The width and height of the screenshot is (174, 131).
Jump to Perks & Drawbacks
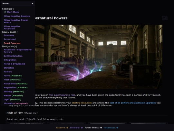click(15, 64)
